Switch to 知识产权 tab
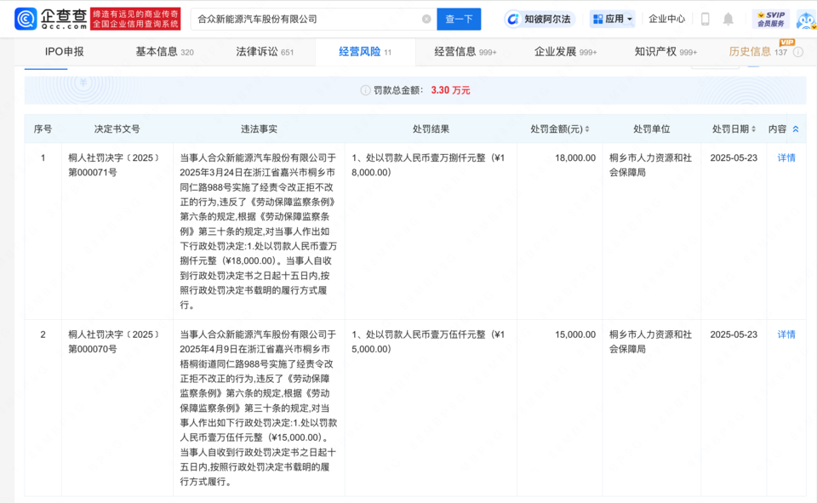 coord(666,52)
